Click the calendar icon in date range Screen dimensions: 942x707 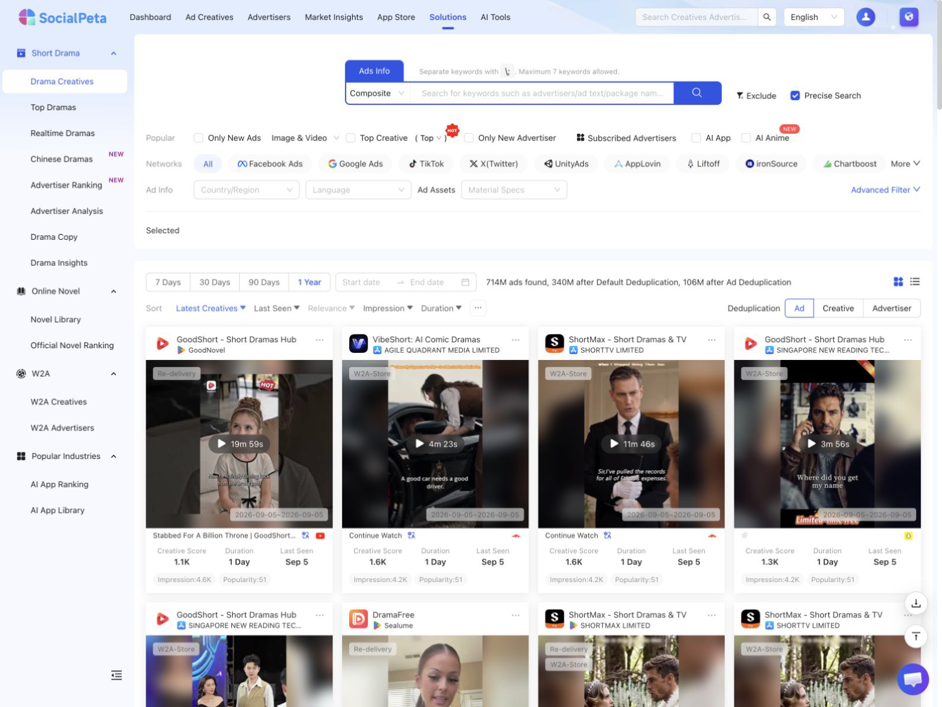click(465, 283)
